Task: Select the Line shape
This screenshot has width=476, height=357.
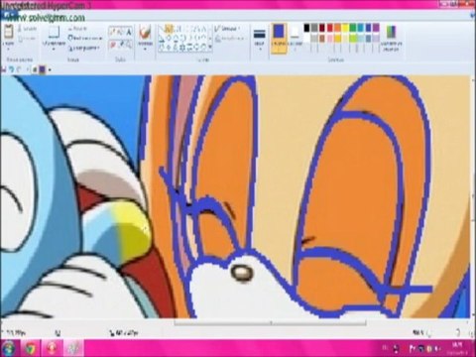Action: (162, 29)
